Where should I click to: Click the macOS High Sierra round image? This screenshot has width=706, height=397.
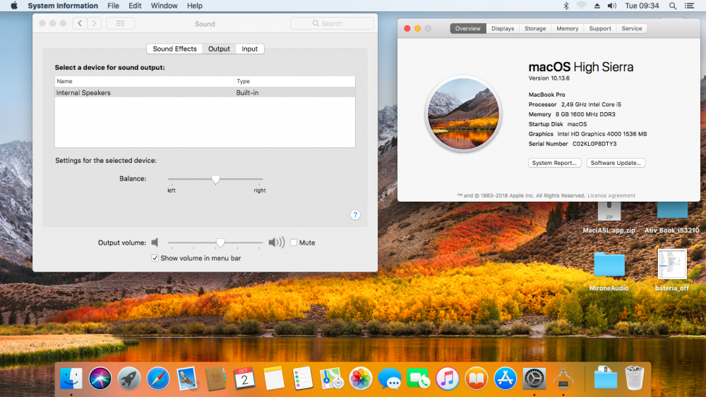coord(463,114)
